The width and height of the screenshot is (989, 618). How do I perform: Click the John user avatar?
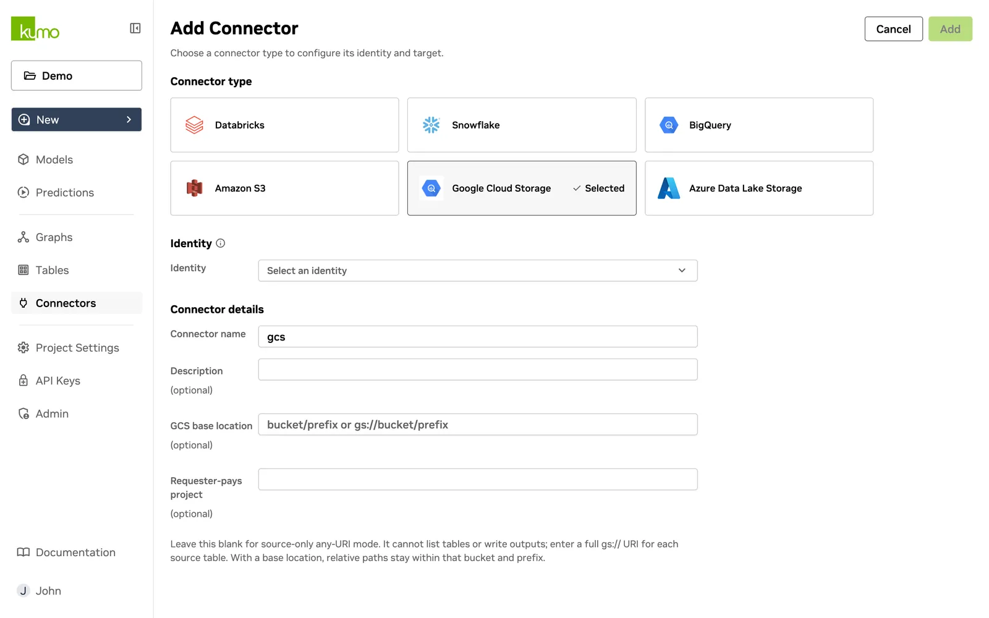(23, 591)
